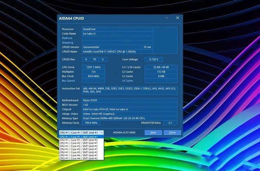
Task: Click the Close button
Action: coord(172,132)
